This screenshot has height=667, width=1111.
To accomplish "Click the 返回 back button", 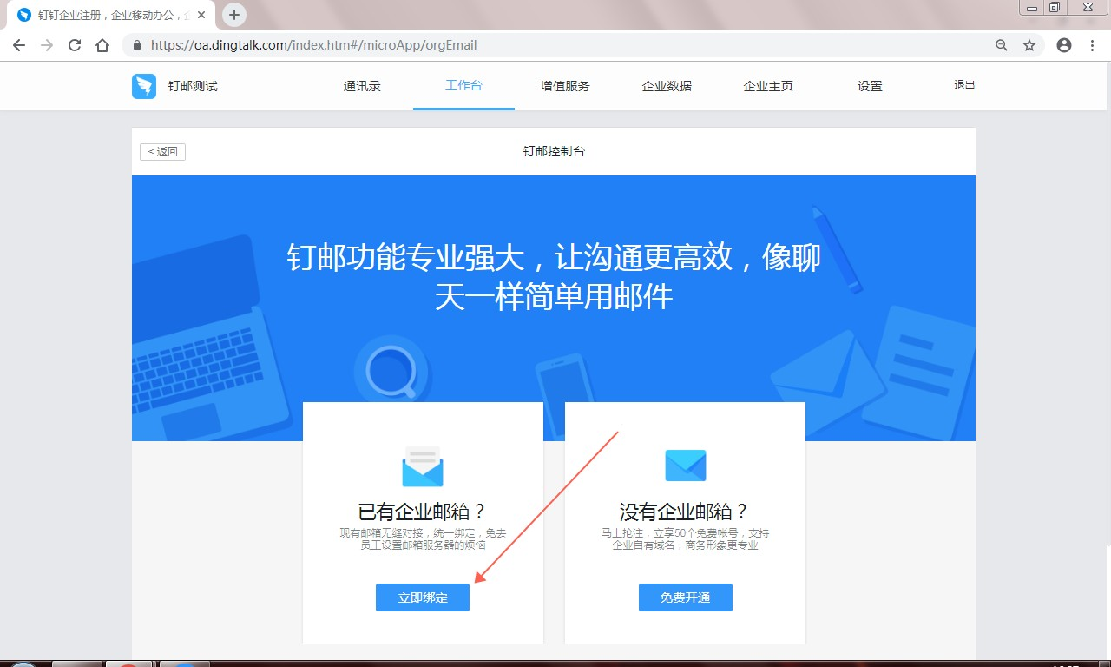I will pos(162,151).
